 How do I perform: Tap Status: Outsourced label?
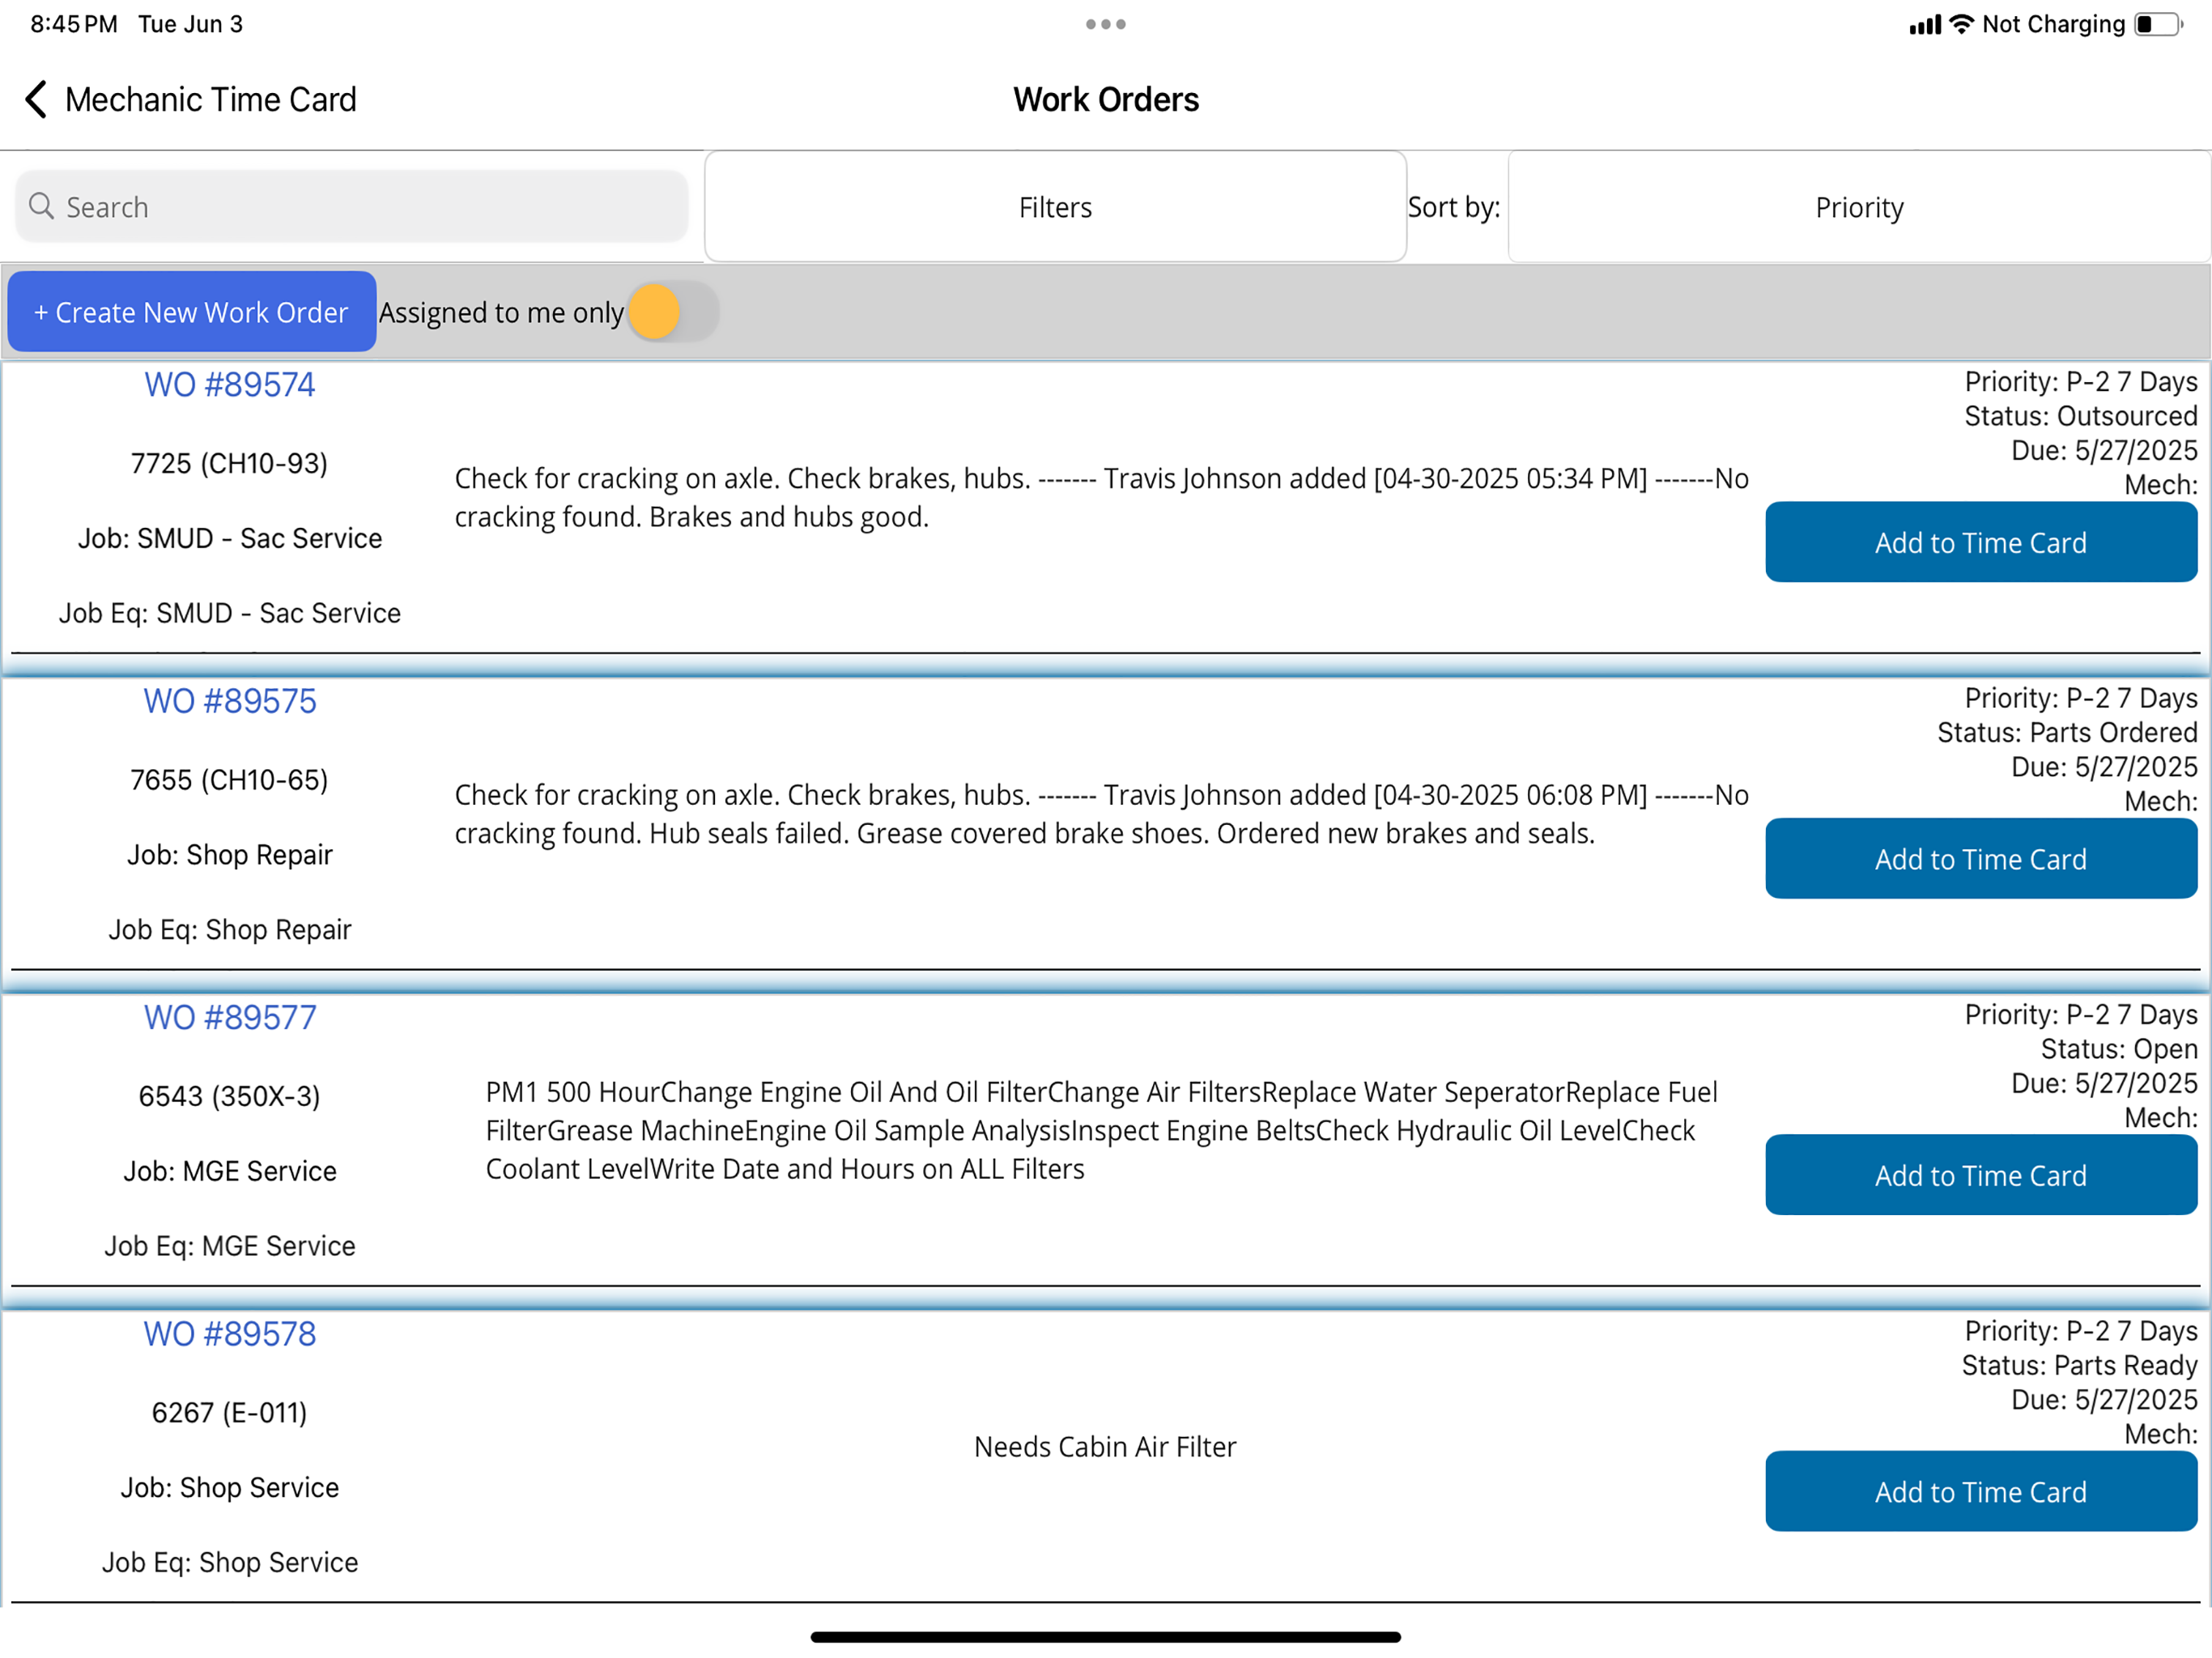point(2080,416)
